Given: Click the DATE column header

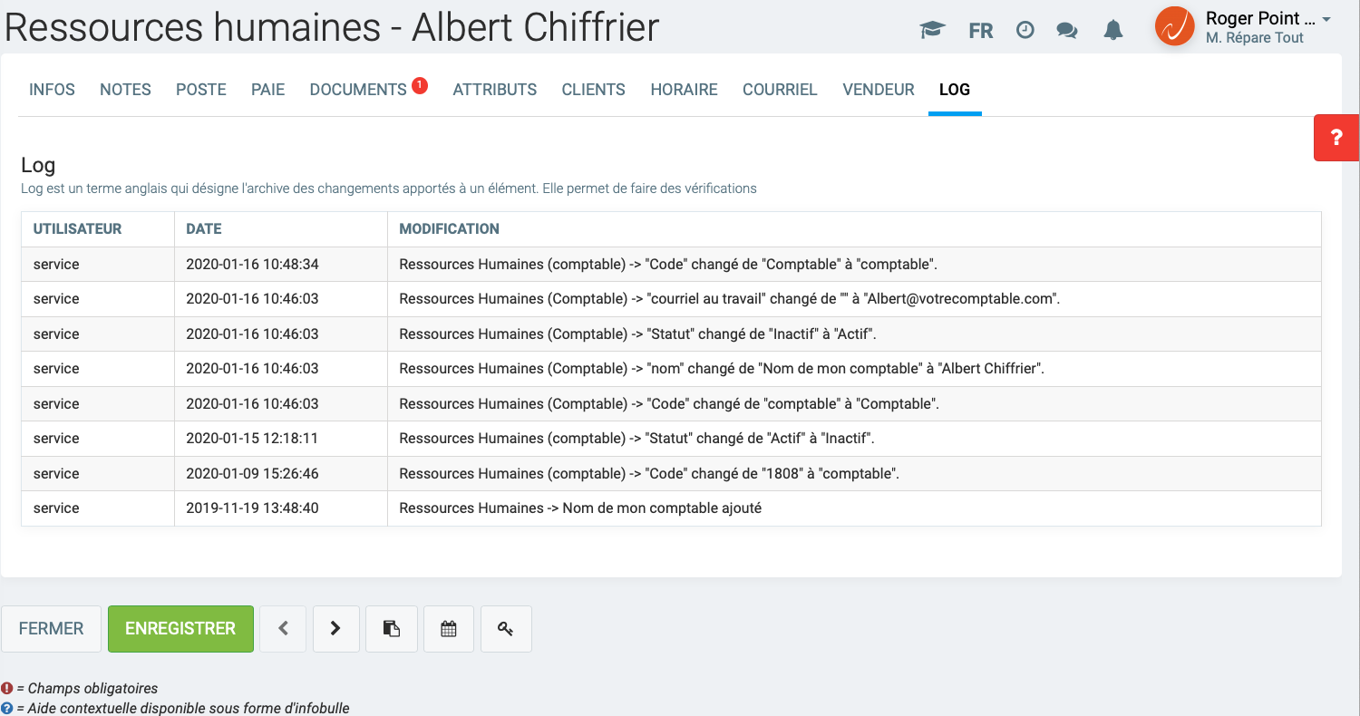Looking at the screenshot, I should coord(204,229).
